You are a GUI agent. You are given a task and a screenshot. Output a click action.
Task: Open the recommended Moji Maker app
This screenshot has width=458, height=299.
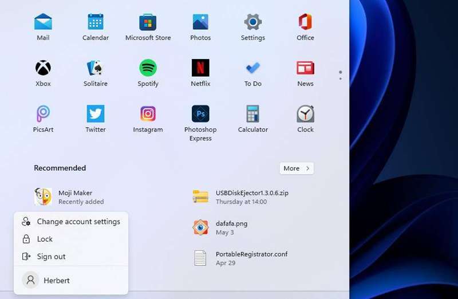pyautogui.click(x=74, y=196)
